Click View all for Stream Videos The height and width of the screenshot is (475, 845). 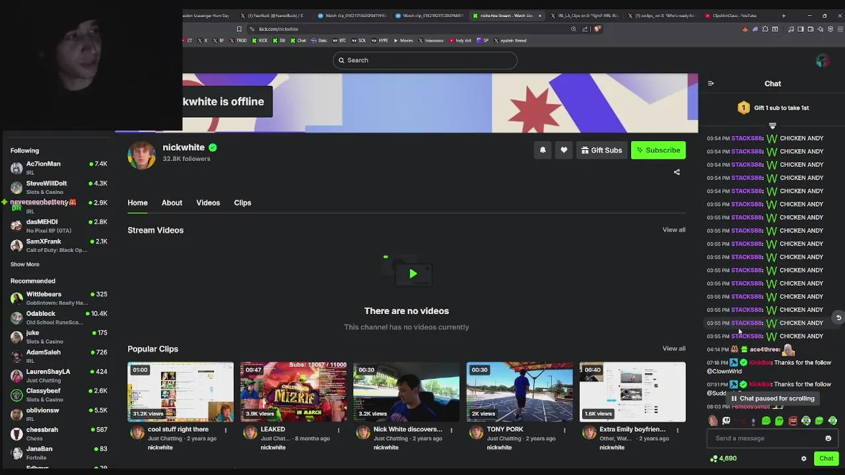pos(674,230)
